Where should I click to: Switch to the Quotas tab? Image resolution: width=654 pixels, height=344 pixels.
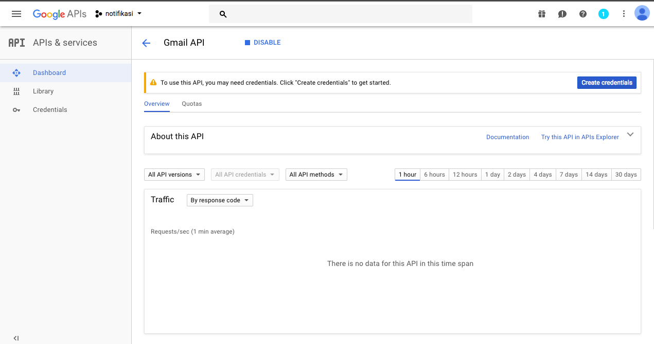click(x=192, y=104)
